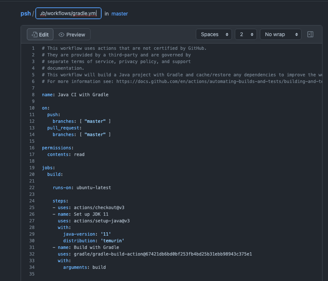Edit the gradle.yml file name field
328x281 pixels.
68,13
